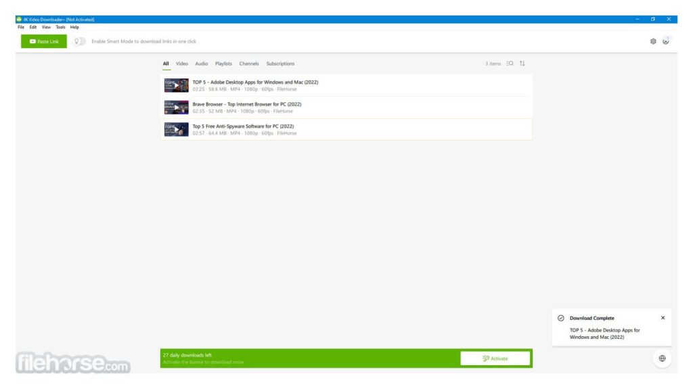Click the globe icon button

click(662, 359)
